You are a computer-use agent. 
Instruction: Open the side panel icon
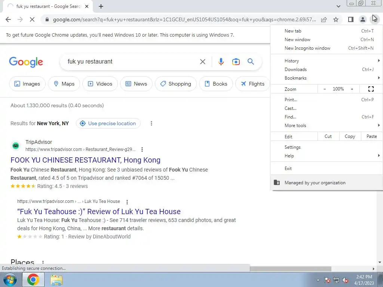pyautogui.click(x=351, y=19)
